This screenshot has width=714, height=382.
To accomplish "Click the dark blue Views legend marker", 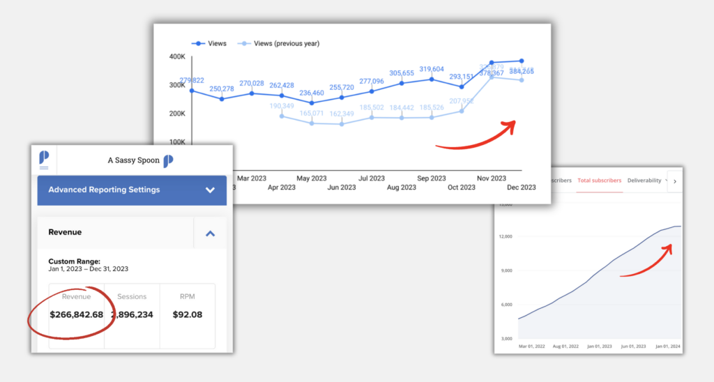I will click(197, 43).
